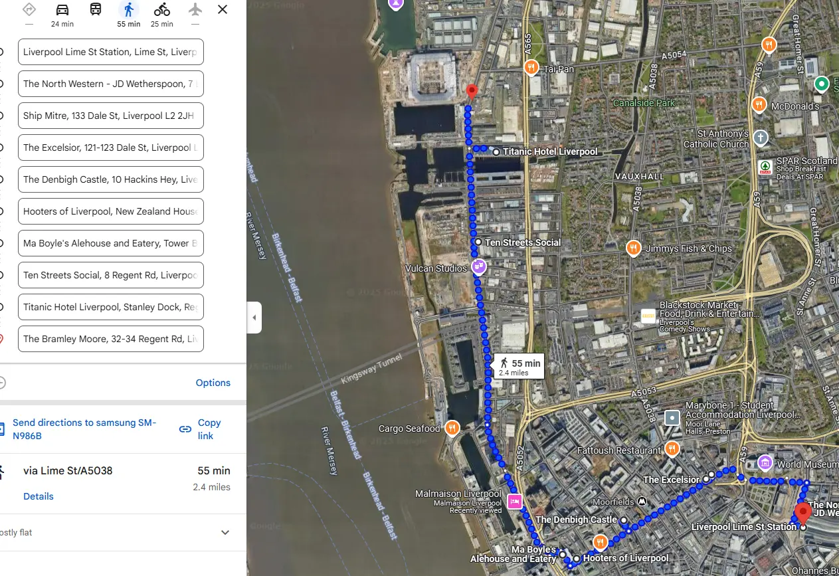Select the best travel mode icon
839x576 pixels.
[x=29, y=10]
